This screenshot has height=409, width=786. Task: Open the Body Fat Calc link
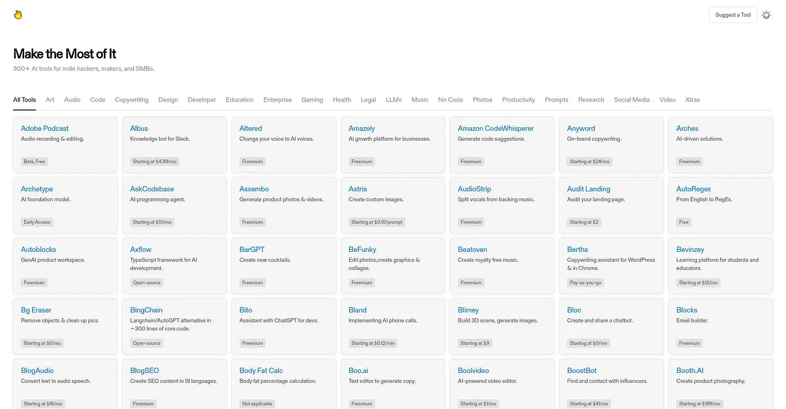point(261,371)
